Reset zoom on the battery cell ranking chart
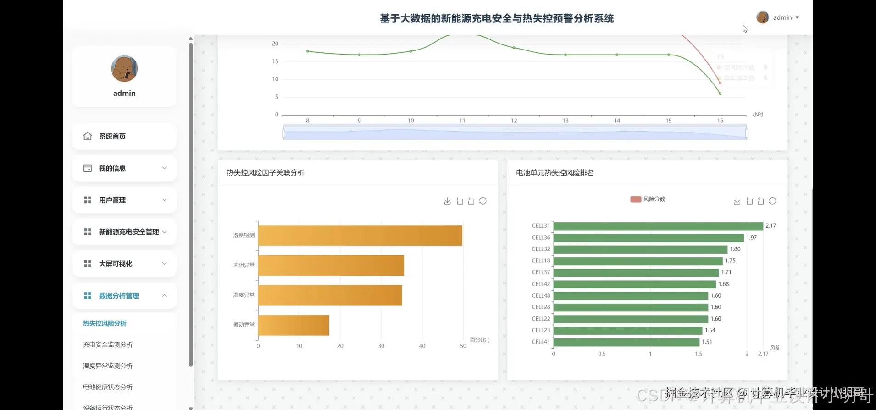The width and height of the screenshot is (876, 410). pos(761,201)
